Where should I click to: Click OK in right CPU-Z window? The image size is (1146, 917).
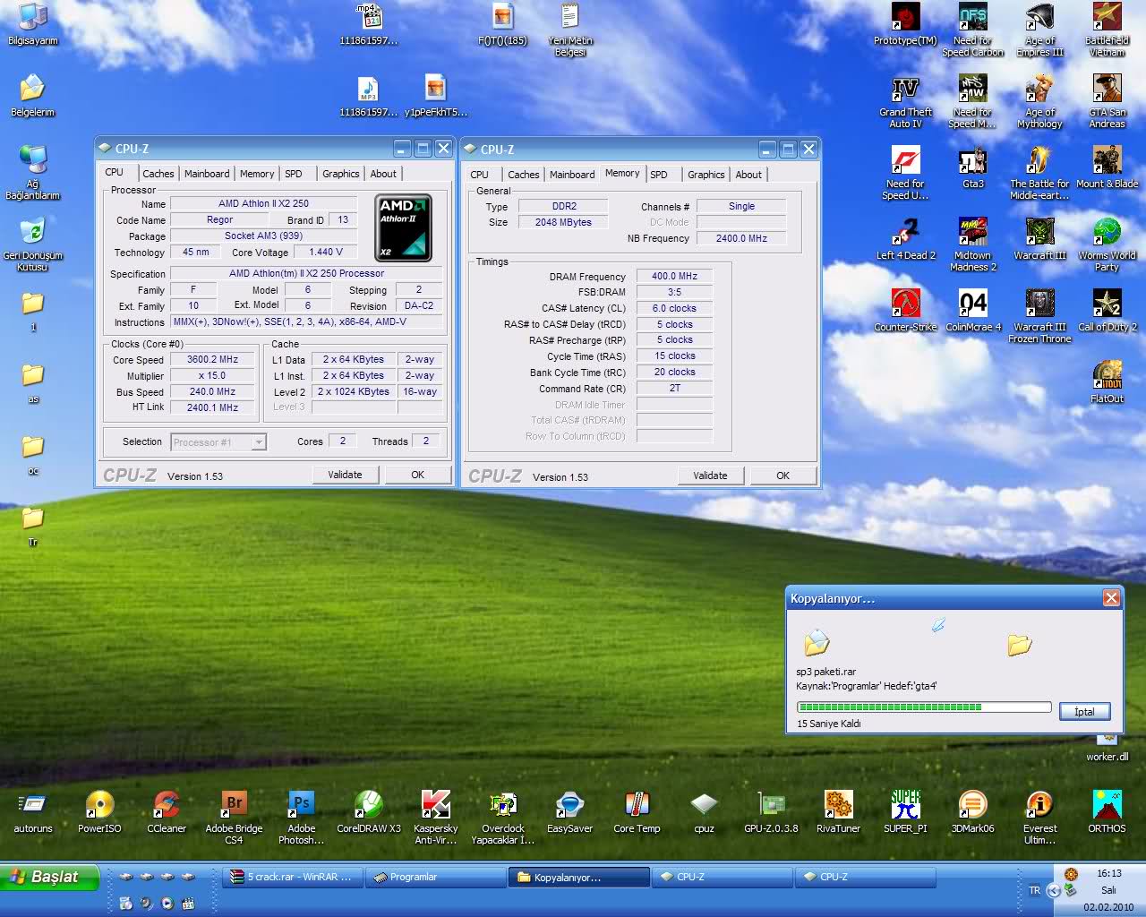point(783,476)
